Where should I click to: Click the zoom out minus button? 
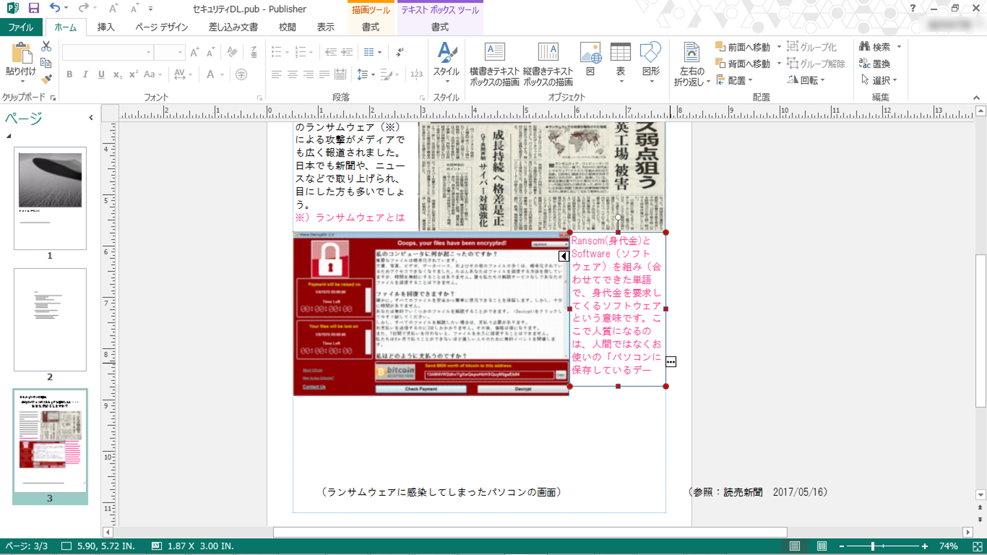[x=842, y=546]
